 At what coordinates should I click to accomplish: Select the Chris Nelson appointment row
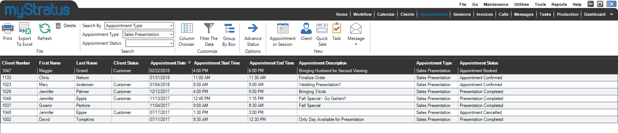tap(309, 78)
